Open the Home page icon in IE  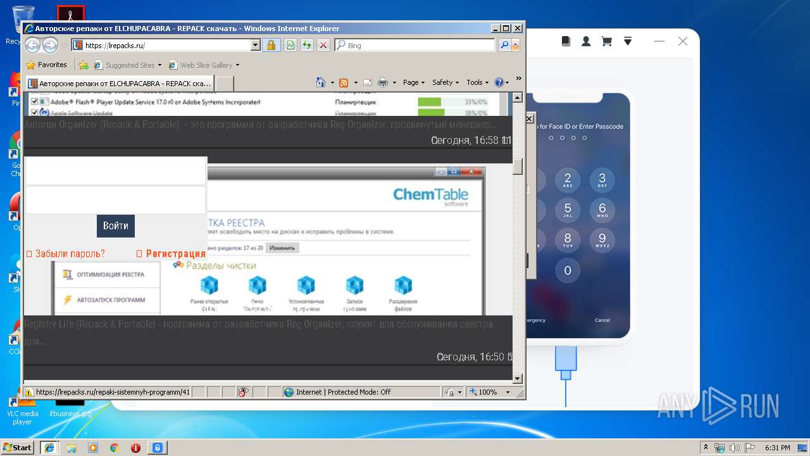coord(321,82)
